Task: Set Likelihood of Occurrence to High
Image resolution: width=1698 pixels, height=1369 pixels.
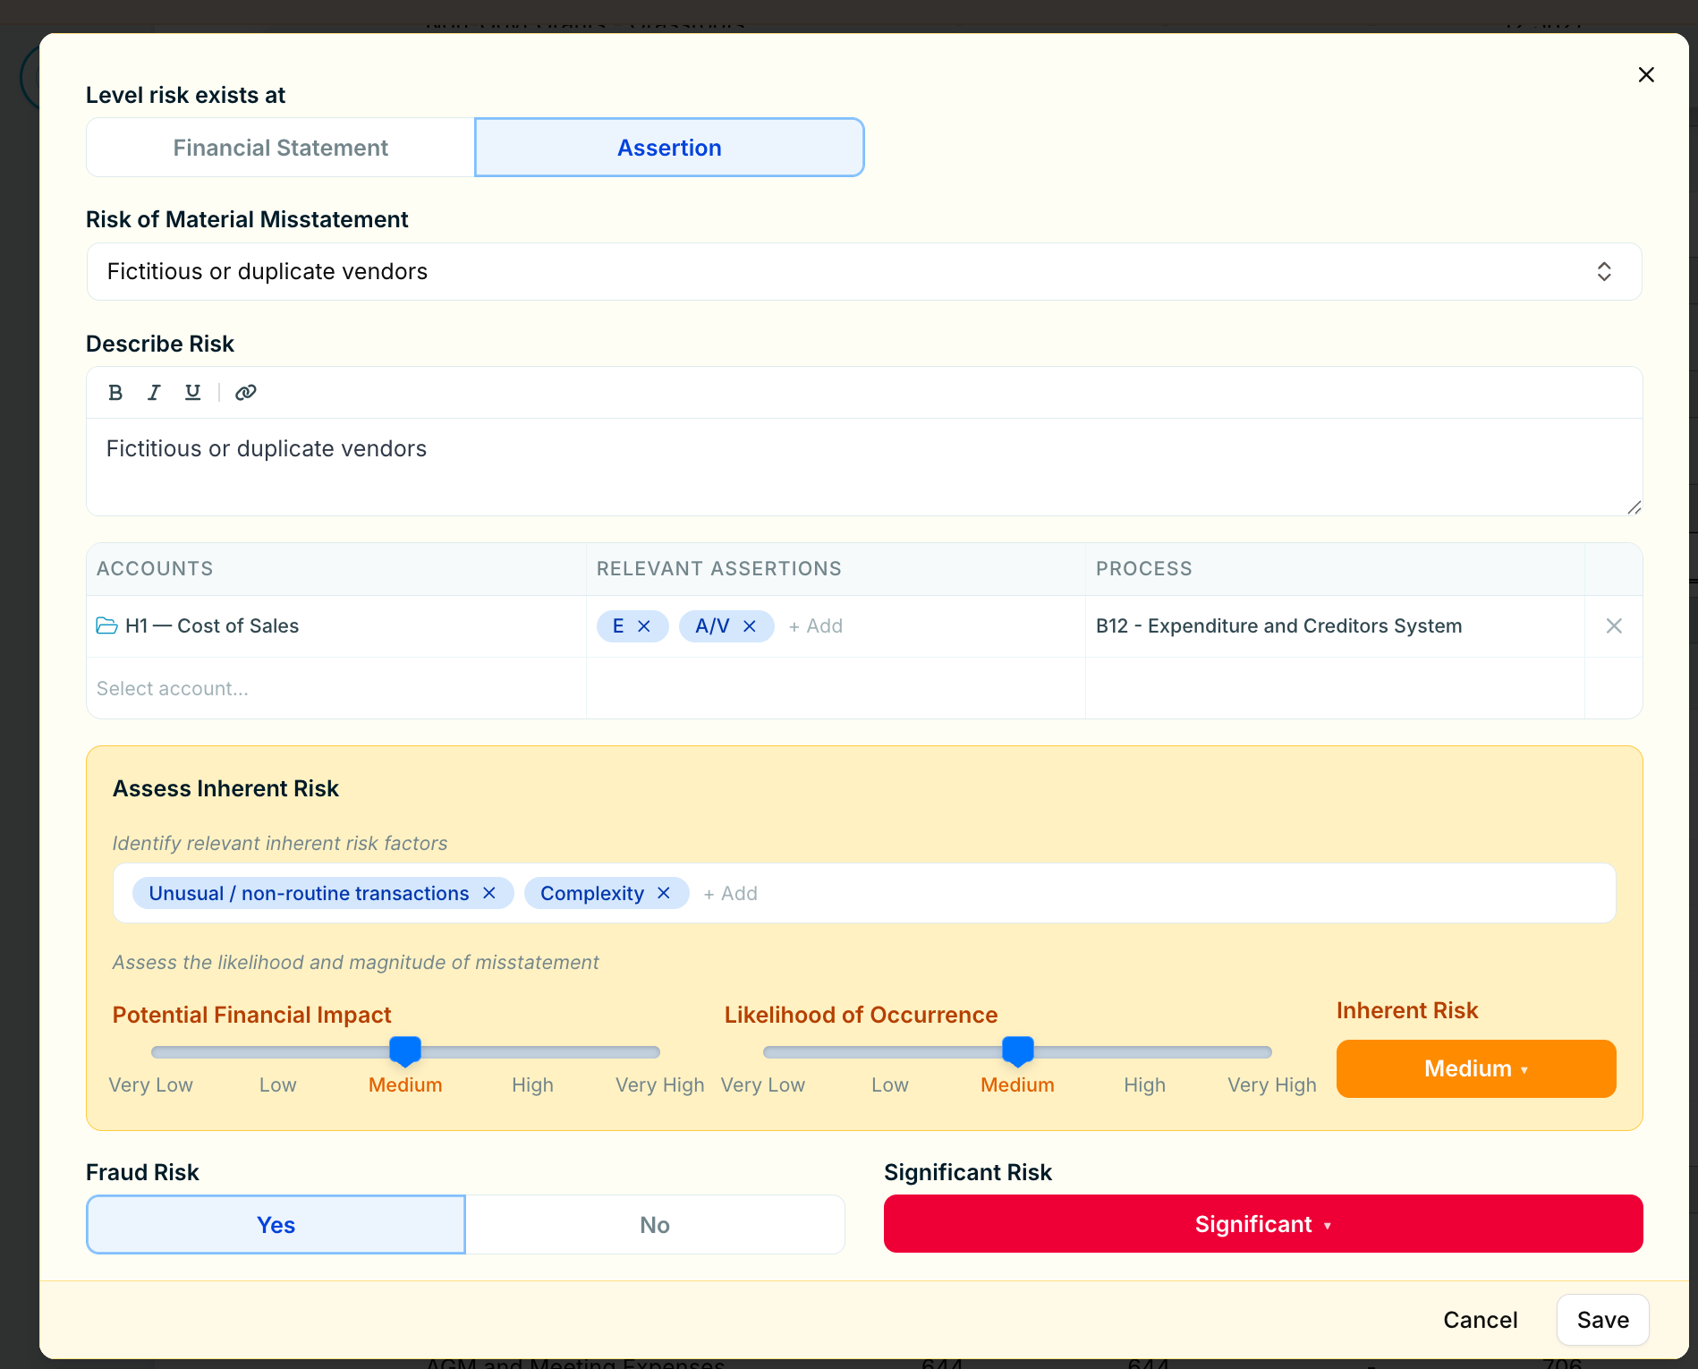Action: [1145, 1084]
